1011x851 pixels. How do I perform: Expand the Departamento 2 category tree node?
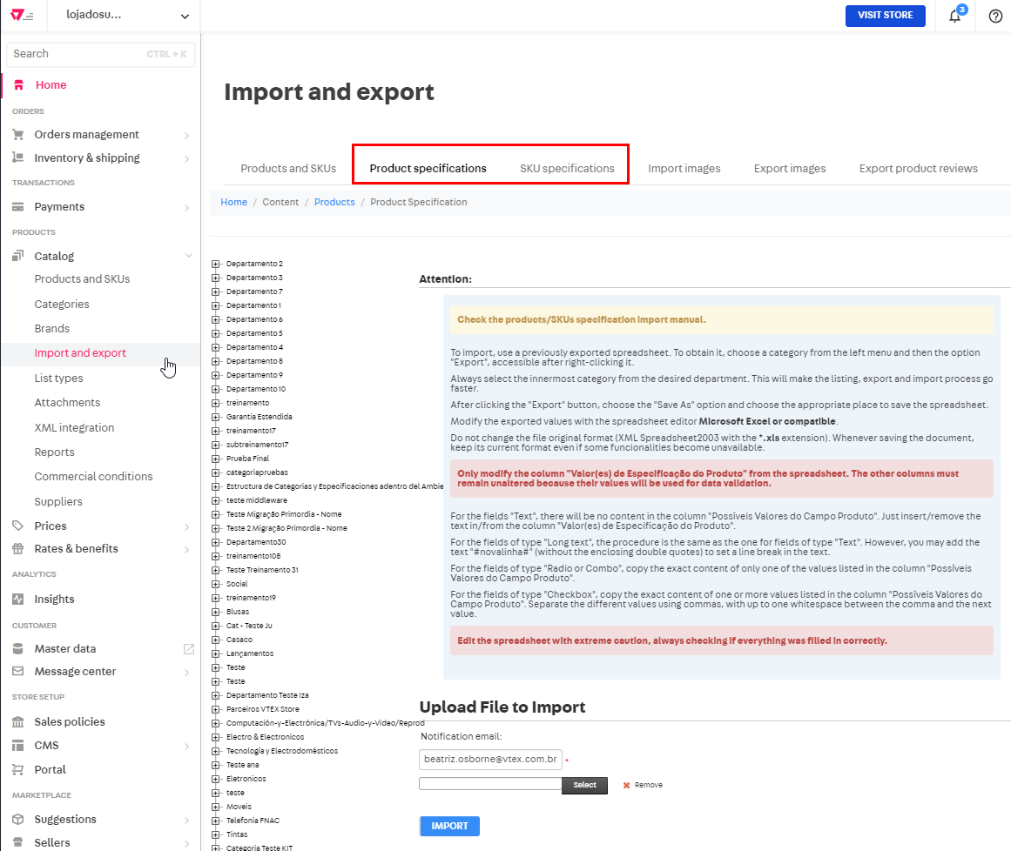click(214, 264)
